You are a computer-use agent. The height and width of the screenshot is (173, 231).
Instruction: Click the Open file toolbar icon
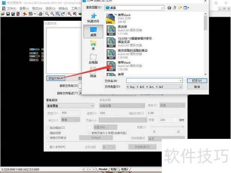pos(3,14)
